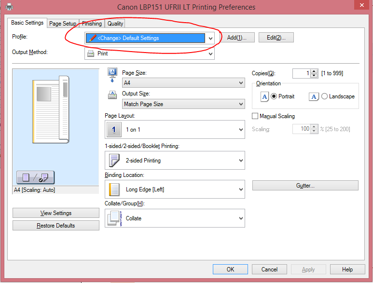This screenshot has width=373, height=283.
Task: Select the Landscape radio button
Action: pos(324,96)
